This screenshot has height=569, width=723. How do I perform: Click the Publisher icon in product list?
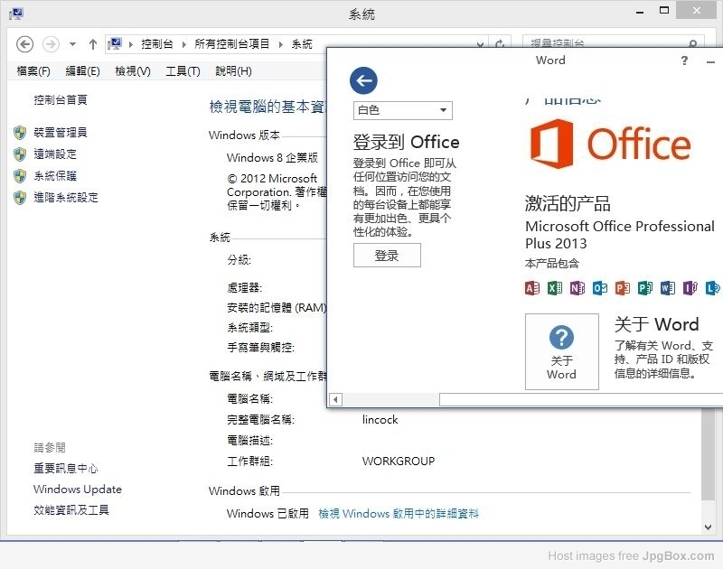pyautogui.click(x=645, y=288)
